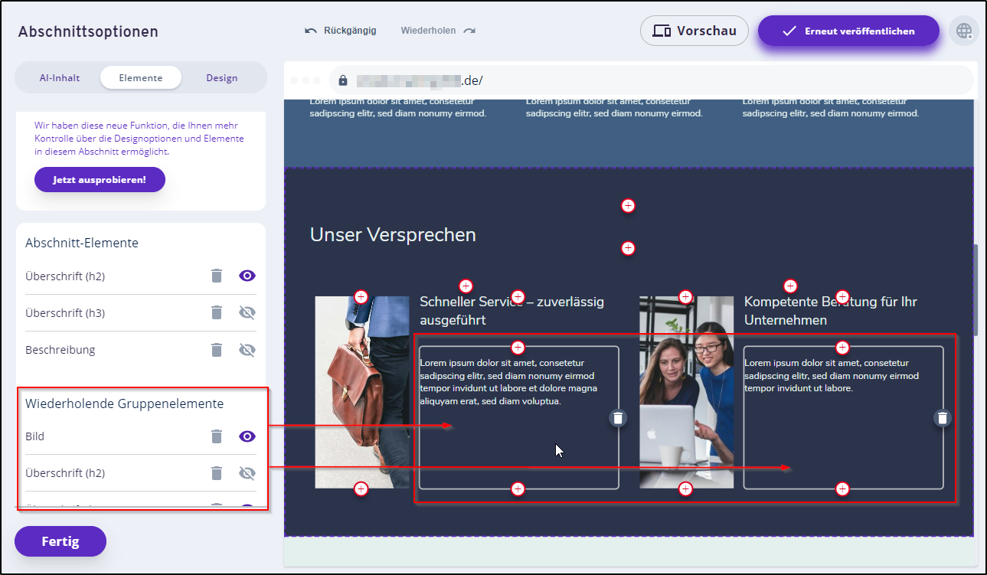The height and width of the screenshot is (575, 987).
Task: Toggle visibility of the Bild element
Action: click(x=247, y=436)
